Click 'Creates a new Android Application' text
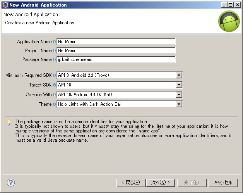 (40, 23)
